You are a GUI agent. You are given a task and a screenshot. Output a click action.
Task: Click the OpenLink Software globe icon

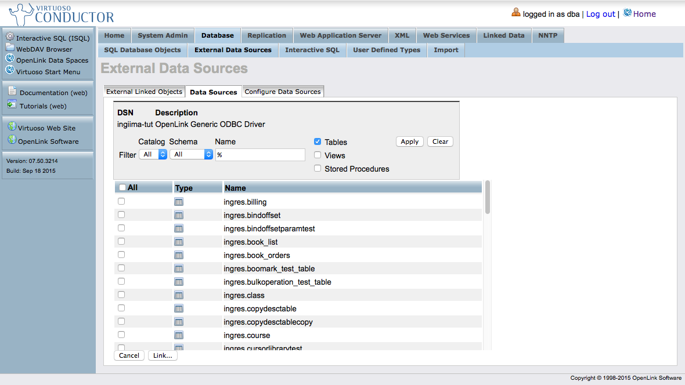pyautogui.click(x=12, y=140)
